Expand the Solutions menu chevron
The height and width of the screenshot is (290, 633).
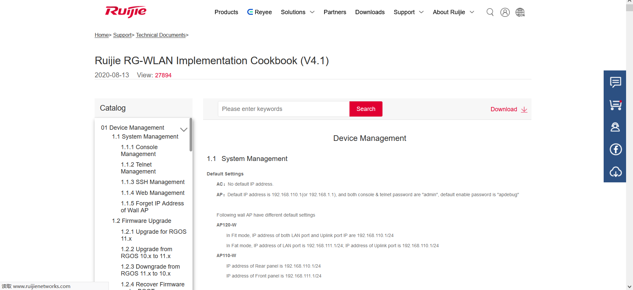pos(312,12)
